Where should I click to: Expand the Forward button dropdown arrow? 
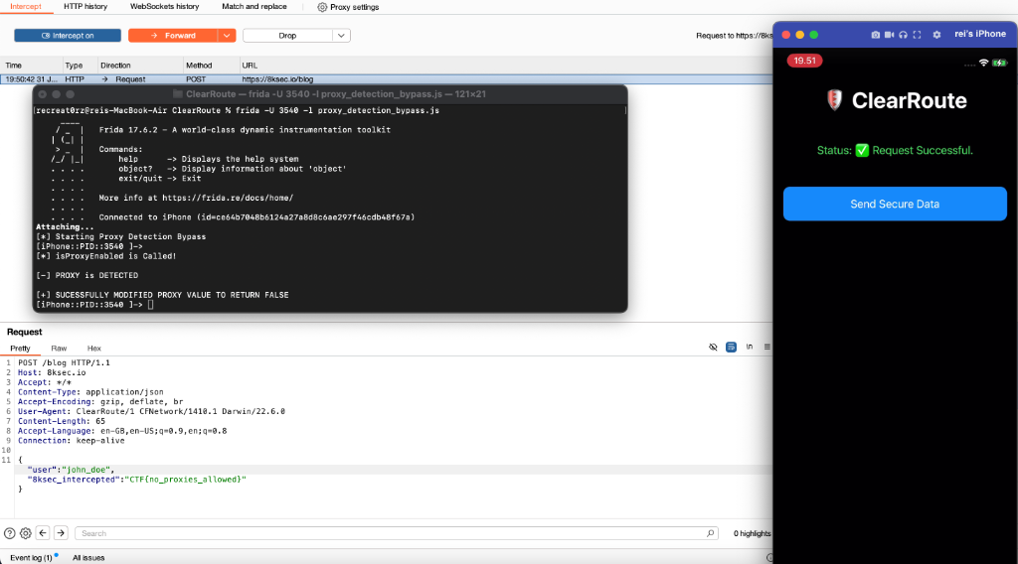pos(227,36)
